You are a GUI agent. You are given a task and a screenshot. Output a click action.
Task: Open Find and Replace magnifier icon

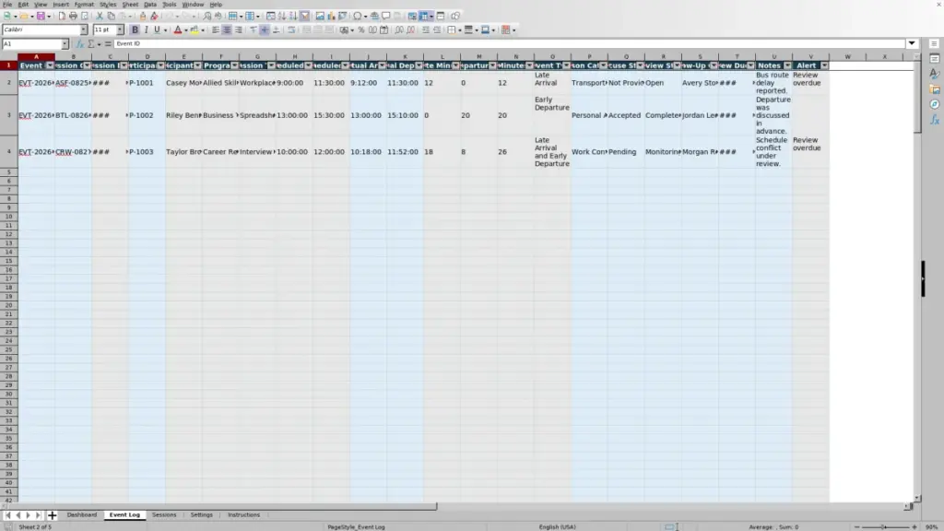(207, 17)
